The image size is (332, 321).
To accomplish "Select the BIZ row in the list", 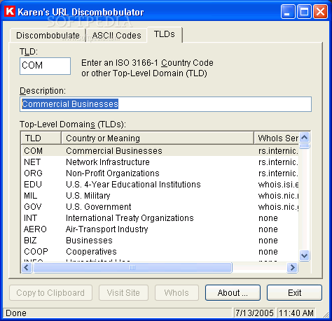I will [160, 240].
